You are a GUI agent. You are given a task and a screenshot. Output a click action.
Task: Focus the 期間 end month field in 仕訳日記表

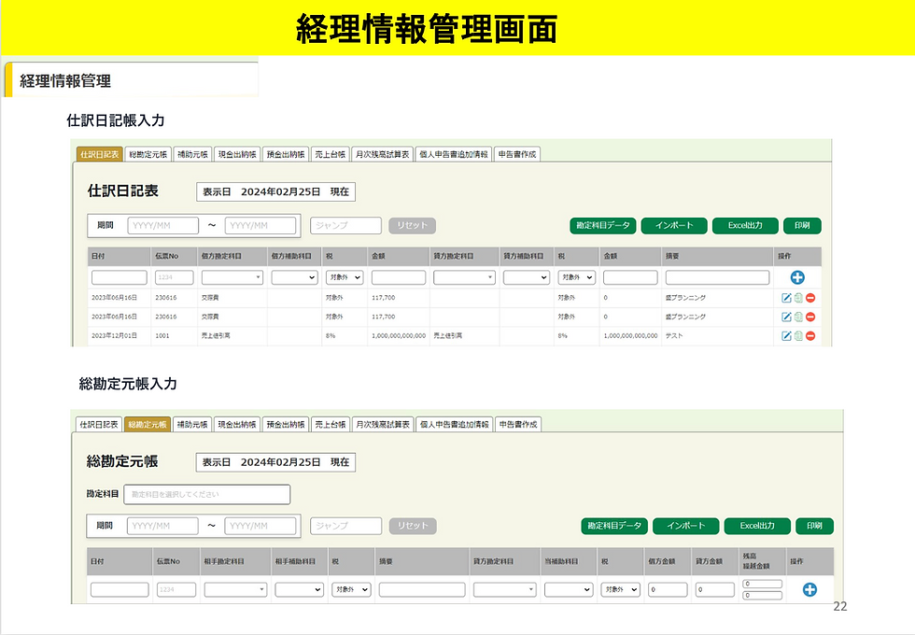(x=260, y=225)
